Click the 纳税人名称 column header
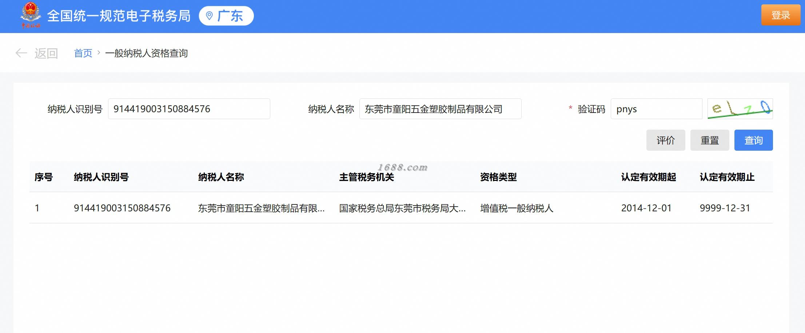Screen dimensions: 805x333 (221, 177)
